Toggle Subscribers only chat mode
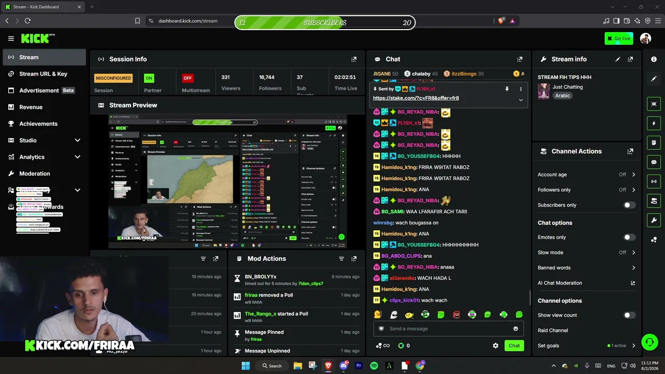The width and height of the screenshot is (665, 374). pyautogui.click(x=629, y=205)
